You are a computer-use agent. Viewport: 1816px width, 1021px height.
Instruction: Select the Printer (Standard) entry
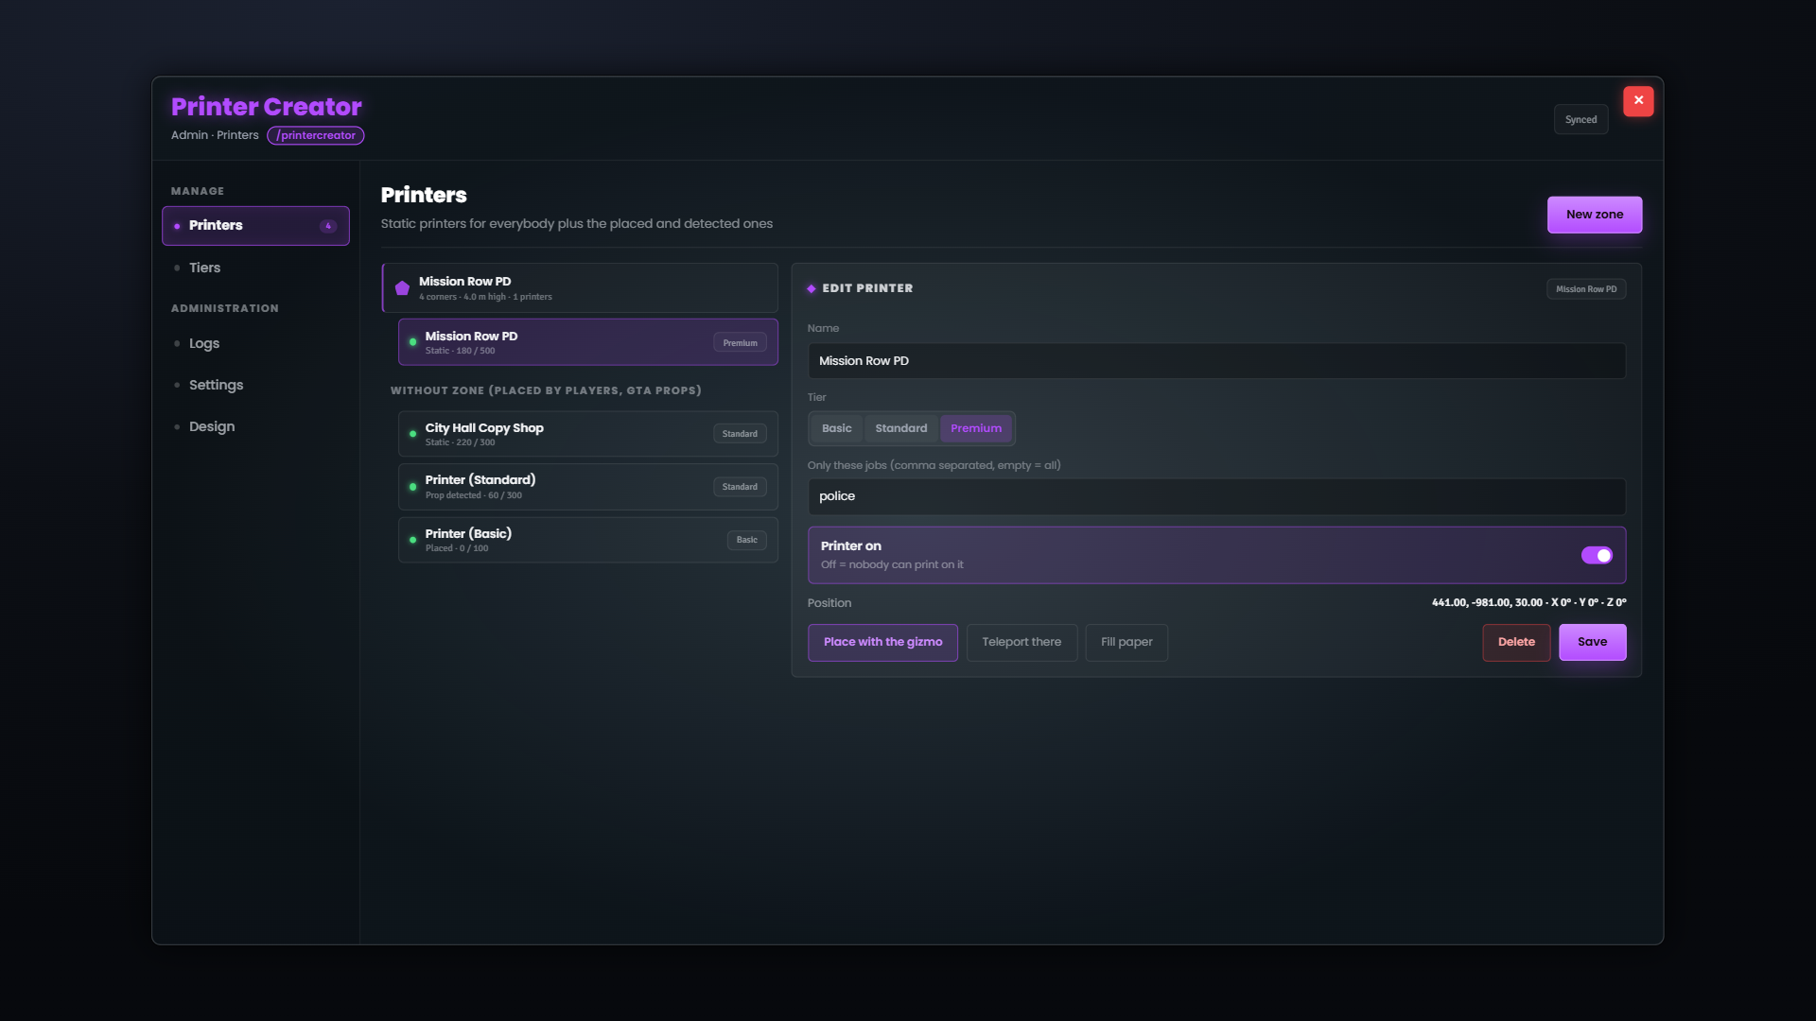point(588,487)
